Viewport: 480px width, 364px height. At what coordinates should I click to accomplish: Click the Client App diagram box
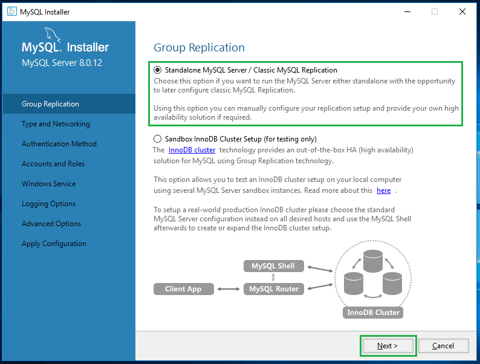click(x=183, y=289)
